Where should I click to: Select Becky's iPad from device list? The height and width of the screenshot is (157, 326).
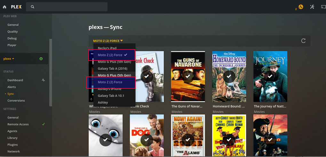[x=114, y=48]
